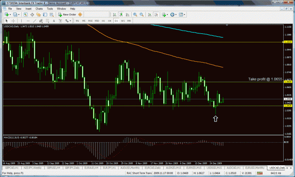
Task: Open the Profiles toolbar icon
Action: (x=15, y=15)
